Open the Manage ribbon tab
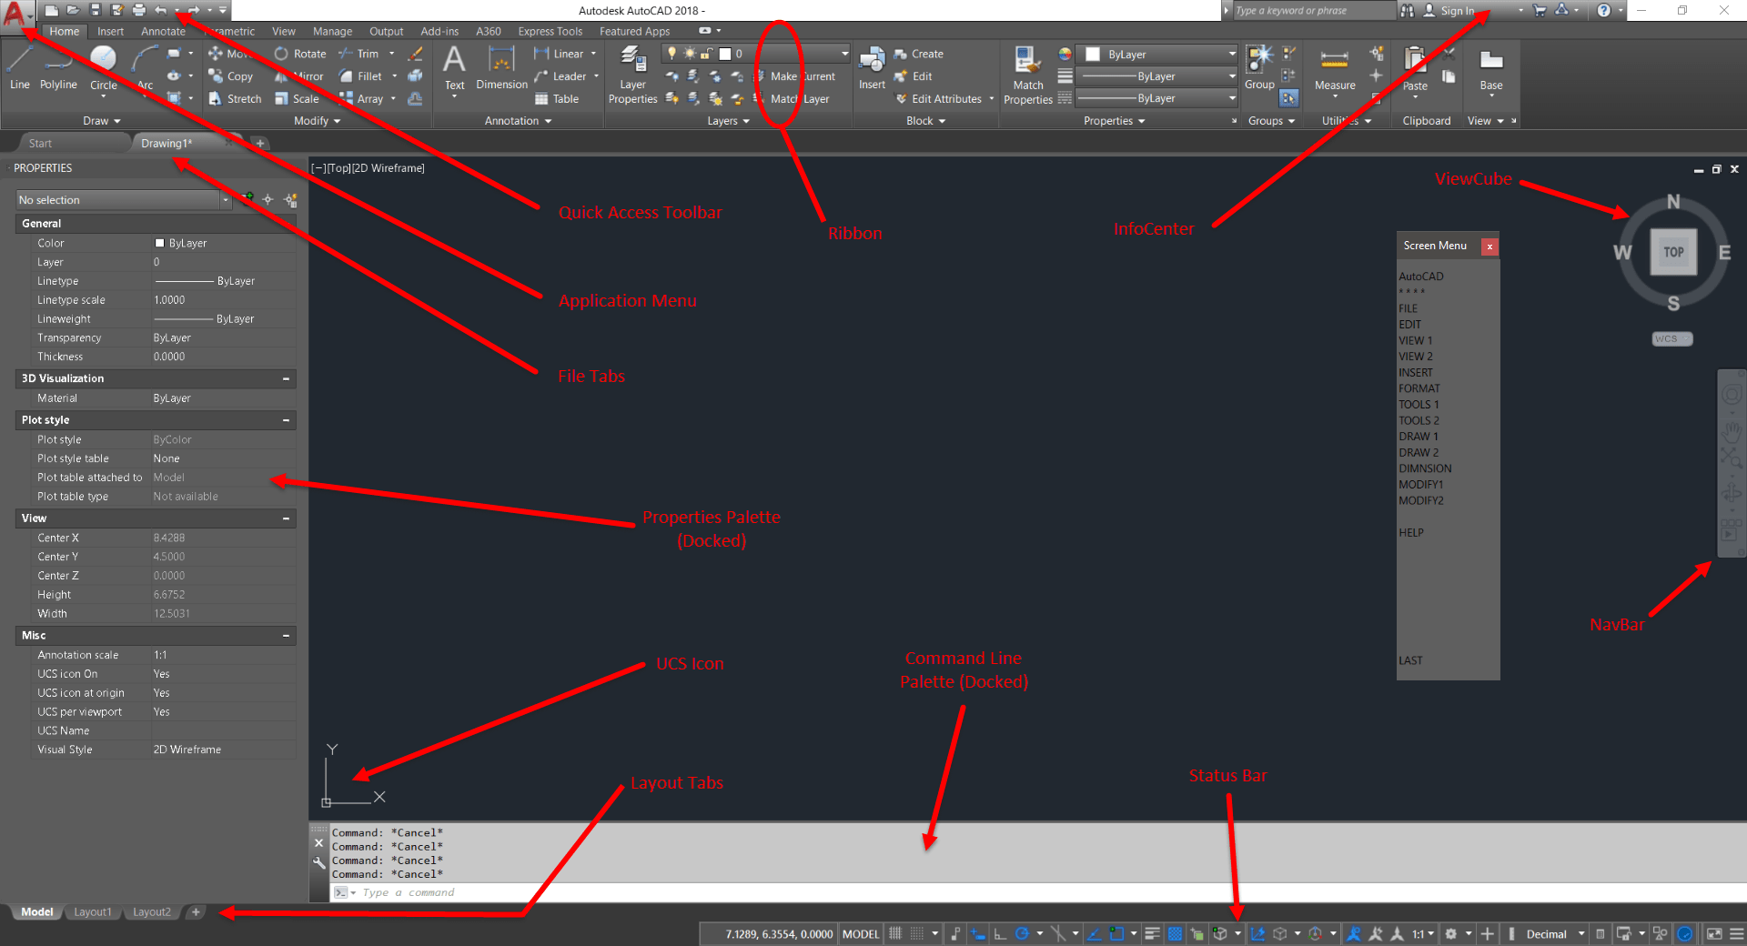Viewport: 1747px width, 946px height. point(332,31)
